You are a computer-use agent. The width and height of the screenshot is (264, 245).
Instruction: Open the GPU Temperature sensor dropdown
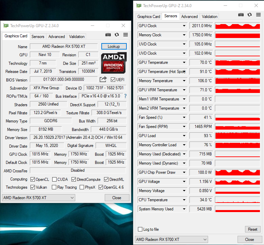point(184,62)
